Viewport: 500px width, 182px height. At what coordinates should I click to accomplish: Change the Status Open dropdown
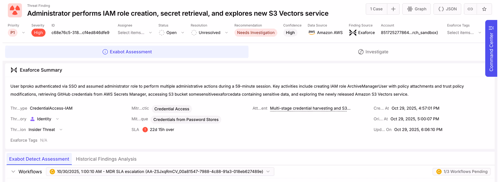pos(171,33)
